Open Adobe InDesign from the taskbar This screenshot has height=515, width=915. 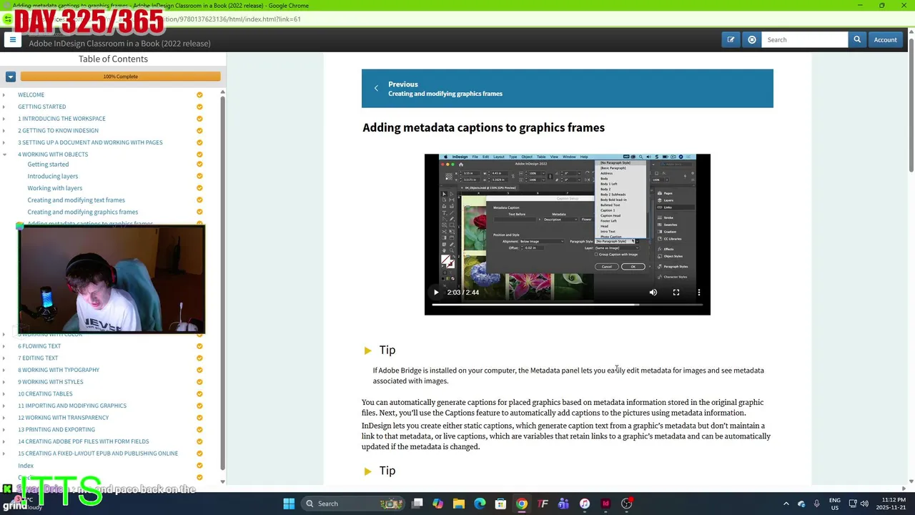605,504
